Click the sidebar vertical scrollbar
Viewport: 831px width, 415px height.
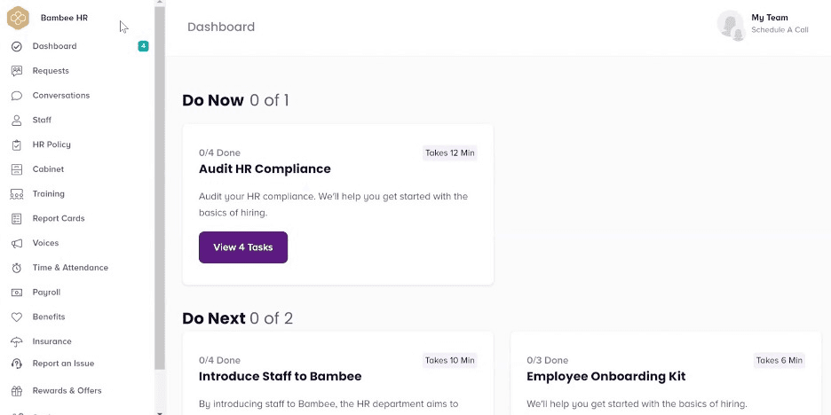pyautogui.click(x=160, y=177)
